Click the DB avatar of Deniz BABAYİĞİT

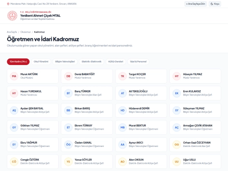point(68,76)
